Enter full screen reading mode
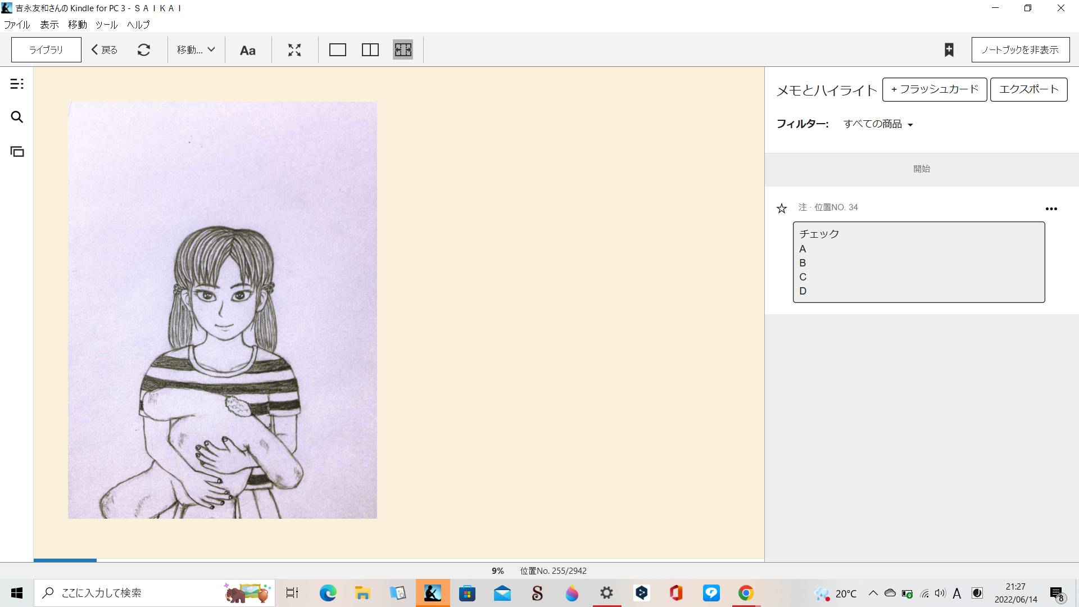Viewport: 1079px width, 607px height. [294, 50]
